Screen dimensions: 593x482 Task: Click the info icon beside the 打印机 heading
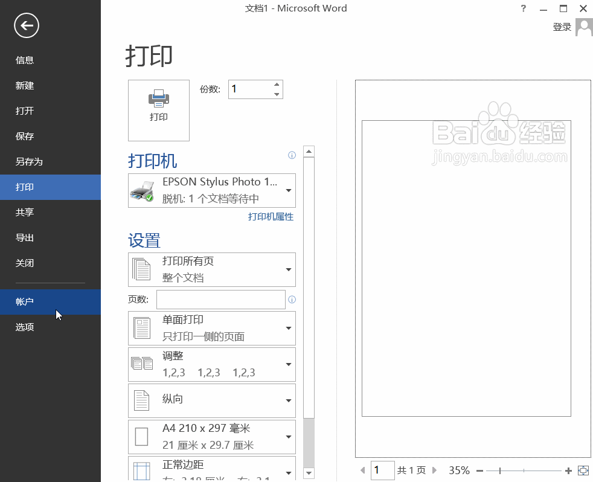point(292,155)
